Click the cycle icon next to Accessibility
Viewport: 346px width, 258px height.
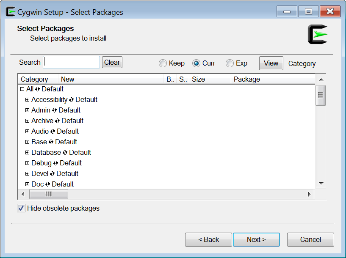tap(71, 100)
